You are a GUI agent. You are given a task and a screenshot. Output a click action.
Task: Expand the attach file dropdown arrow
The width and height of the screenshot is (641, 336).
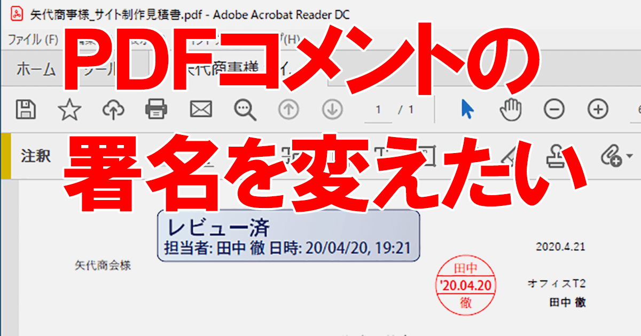pyautogui.click(x=629, y=156)
